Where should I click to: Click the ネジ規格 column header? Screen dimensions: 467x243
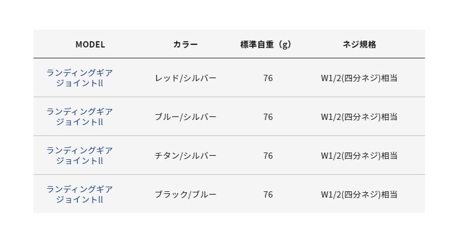pos(359,44)
